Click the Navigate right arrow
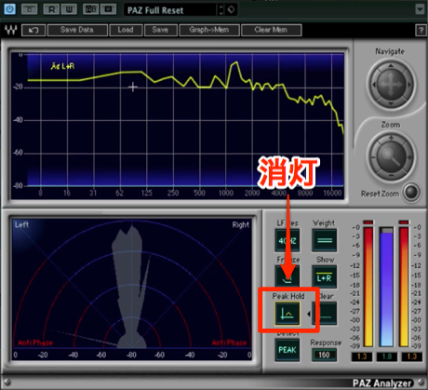Screen dimensions: 428x390 click(x=408, y=84)
